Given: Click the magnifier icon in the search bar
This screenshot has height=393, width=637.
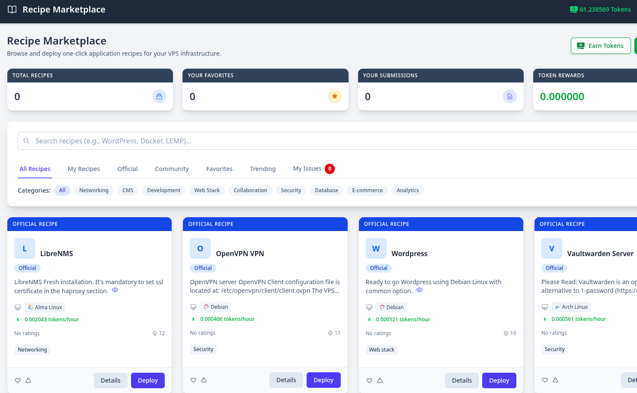Looking at the screenshot, I should click(26, 141).
